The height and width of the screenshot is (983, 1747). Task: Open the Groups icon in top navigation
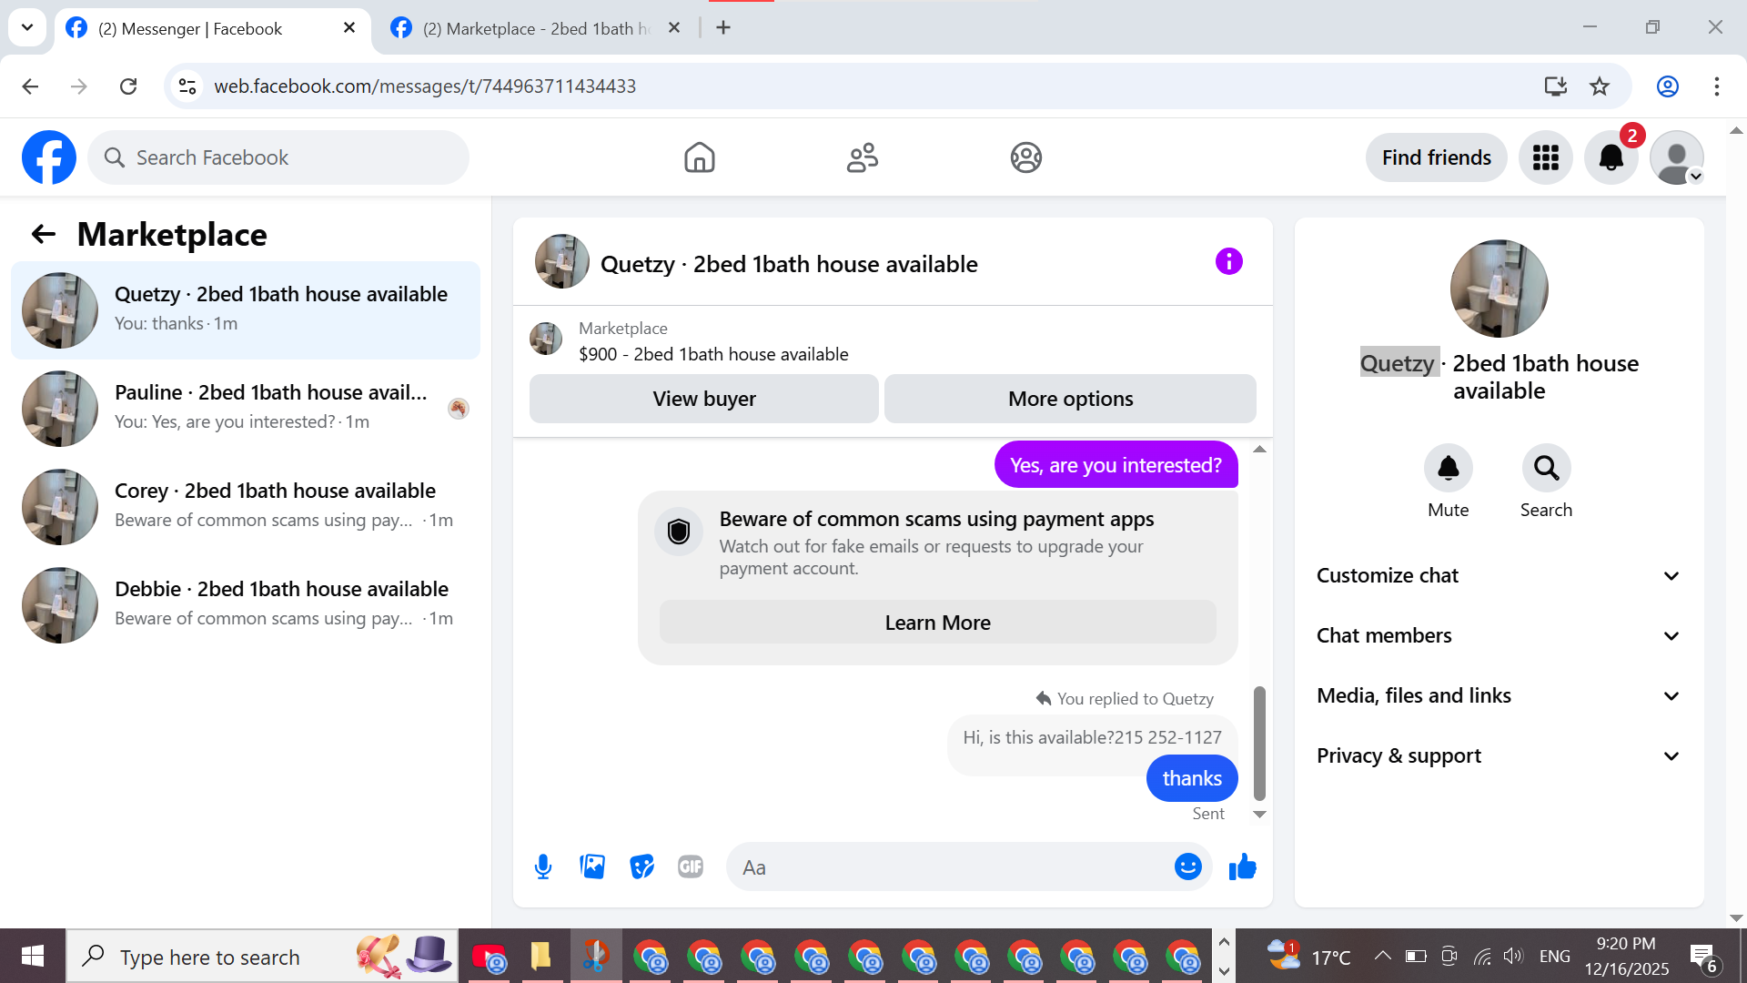click(1025, 157)
